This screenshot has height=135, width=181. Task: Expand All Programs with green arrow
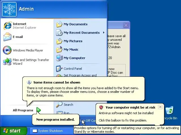38,110
